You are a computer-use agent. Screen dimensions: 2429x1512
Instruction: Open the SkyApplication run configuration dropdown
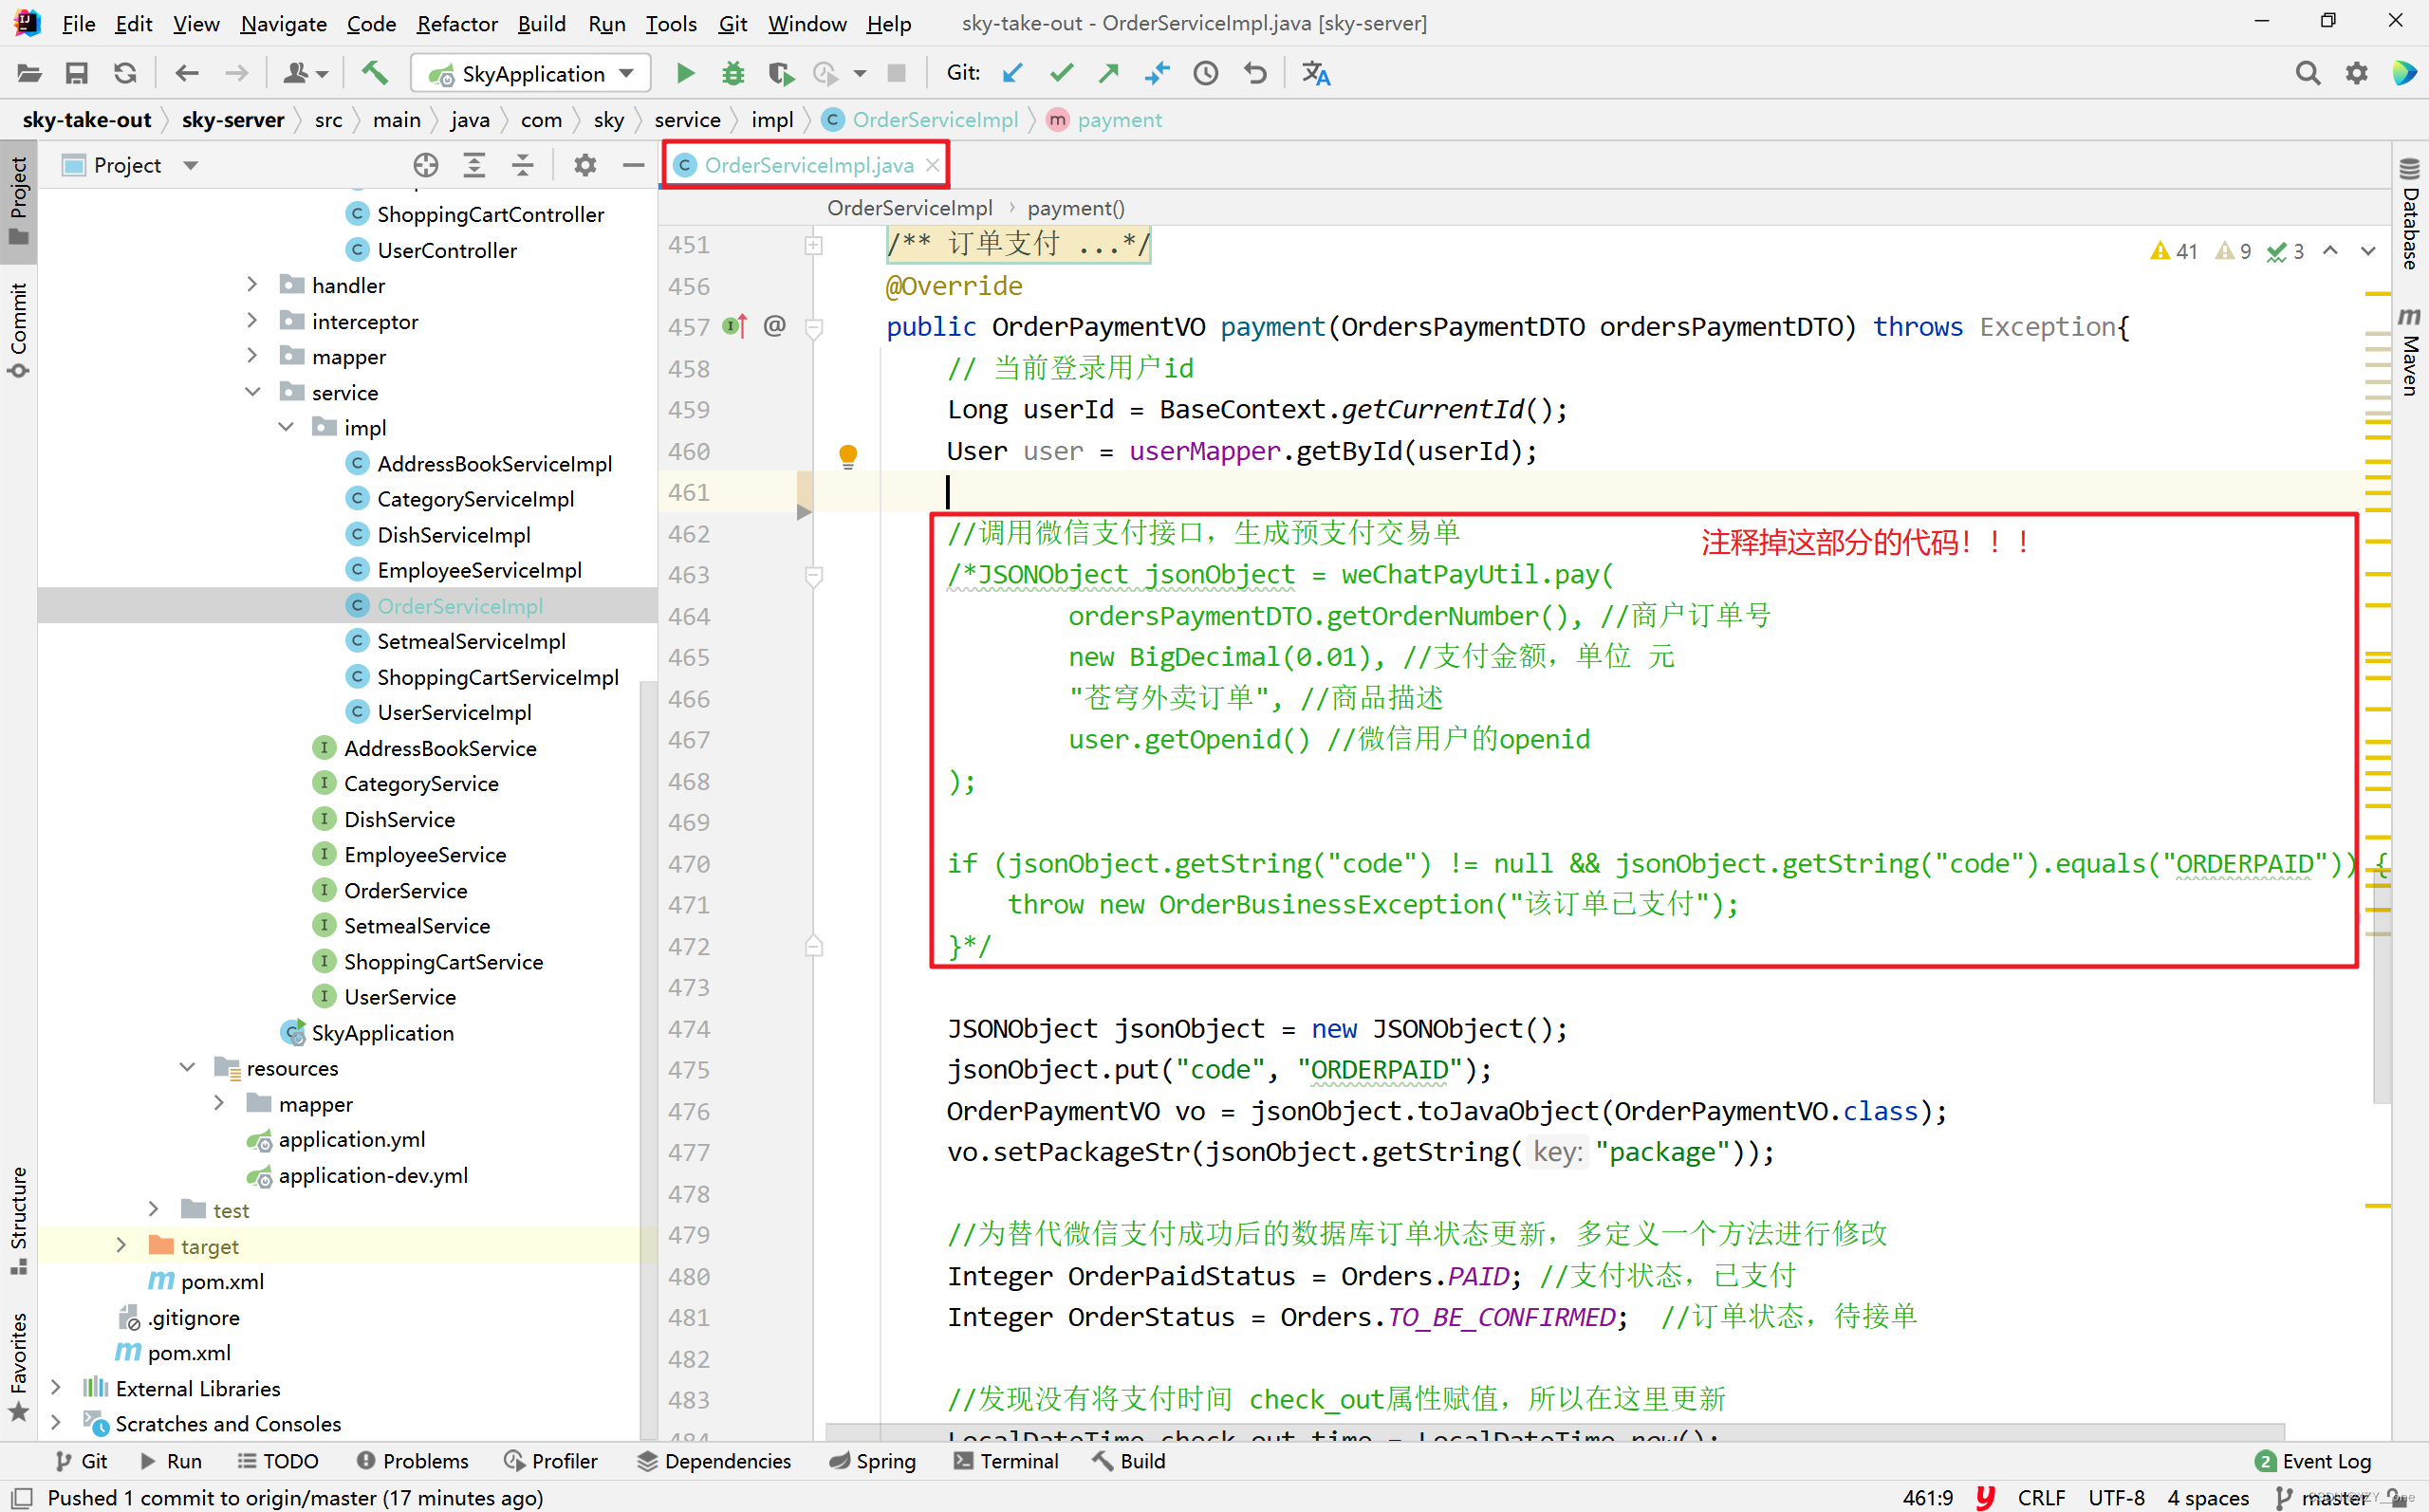[531, 73]
